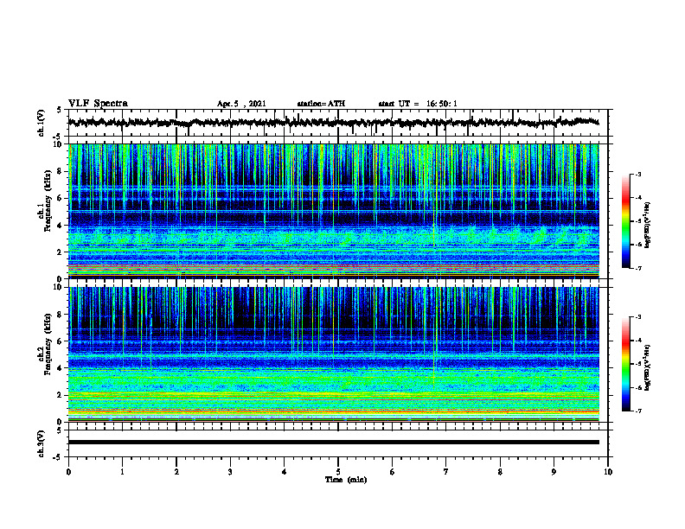
Task: Click the "-7" label on ch.2 color scale
Action: click(638, 411)
